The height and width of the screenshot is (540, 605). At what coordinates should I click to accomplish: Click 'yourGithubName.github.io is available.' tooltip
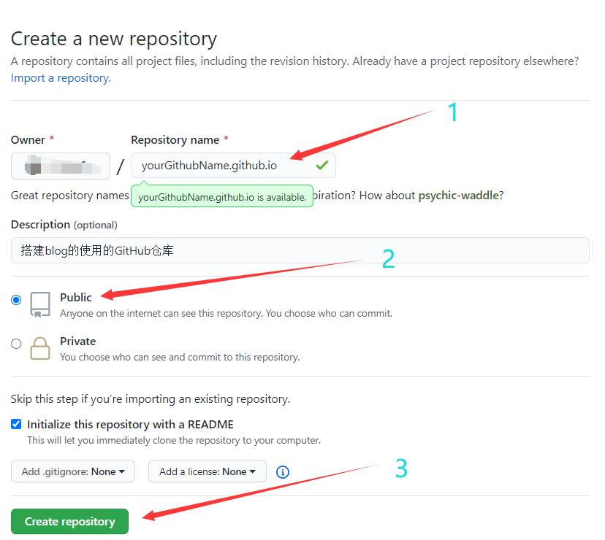(222, 197)
